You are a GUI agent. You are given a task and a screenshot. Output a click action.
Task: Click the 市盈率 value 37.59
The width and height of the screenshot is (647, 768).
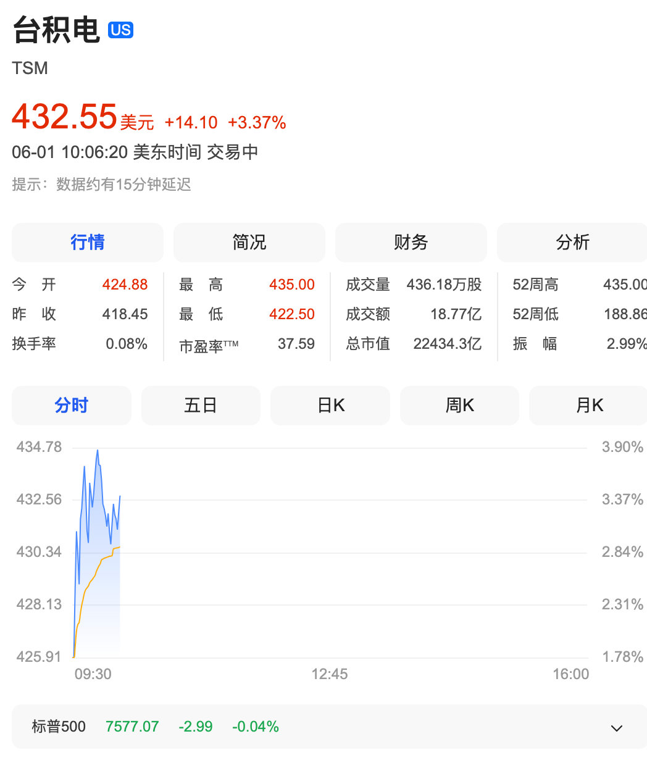tap(296, 344)
